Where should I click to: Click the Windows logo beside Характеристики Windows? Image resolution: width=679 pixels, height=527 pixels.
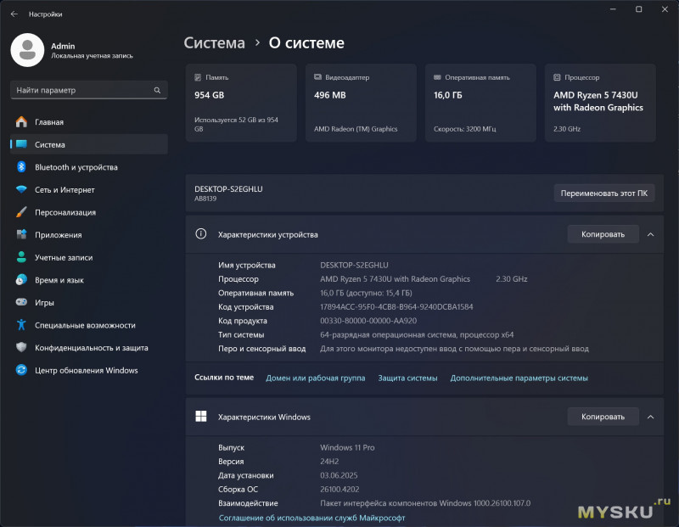201,417
